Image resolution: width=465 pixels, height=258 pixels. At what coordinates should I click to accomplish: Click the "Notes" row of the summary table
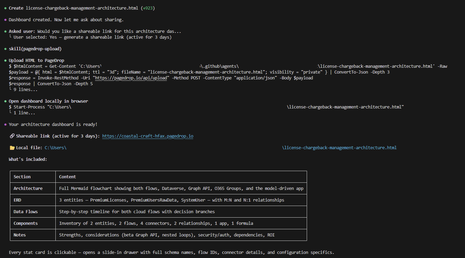(19, 235)
